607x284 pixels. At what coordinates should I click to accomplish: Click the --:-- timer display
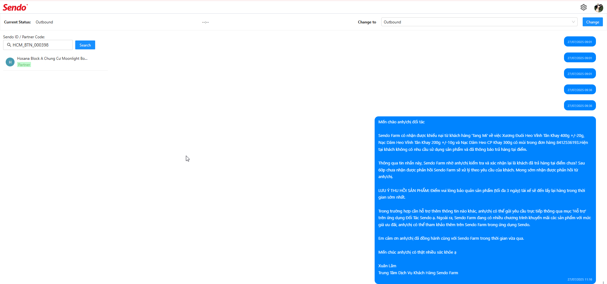(x=205, y=22)
